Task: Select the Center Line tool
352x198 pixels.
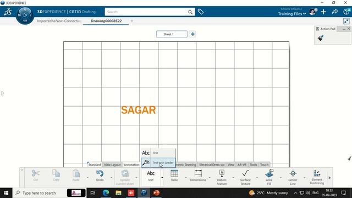Action: 293,177
